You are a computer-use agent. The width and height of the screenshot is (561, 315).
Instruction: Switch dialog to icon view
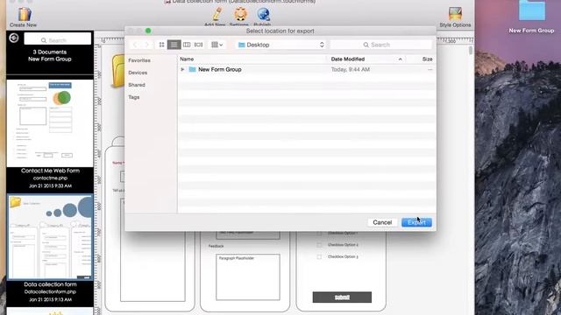coord(161,45)
